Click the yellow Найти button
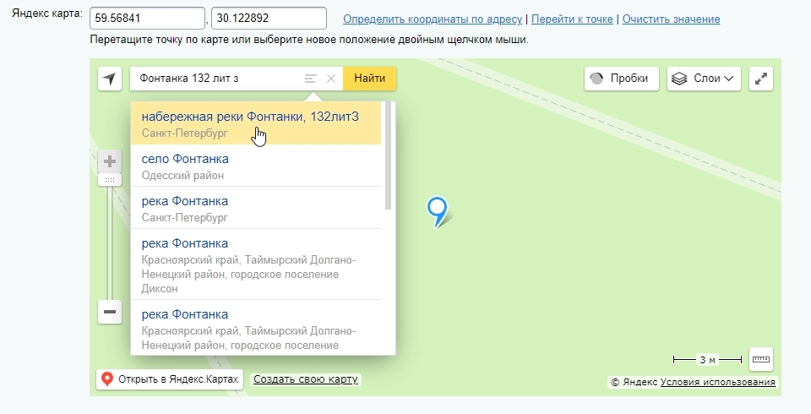 coord(370,79)
